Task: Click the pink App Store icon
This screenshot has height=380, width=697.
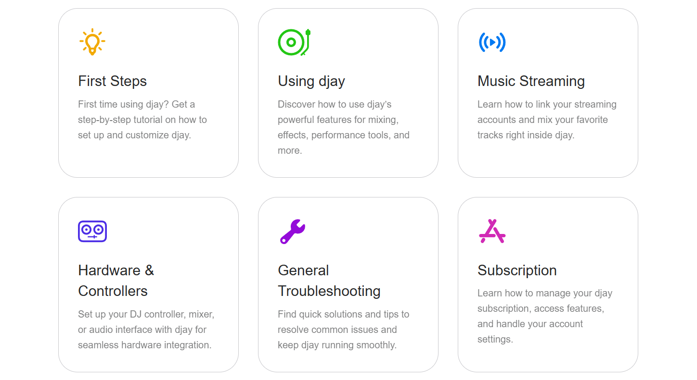Action: tap(492, 231)
